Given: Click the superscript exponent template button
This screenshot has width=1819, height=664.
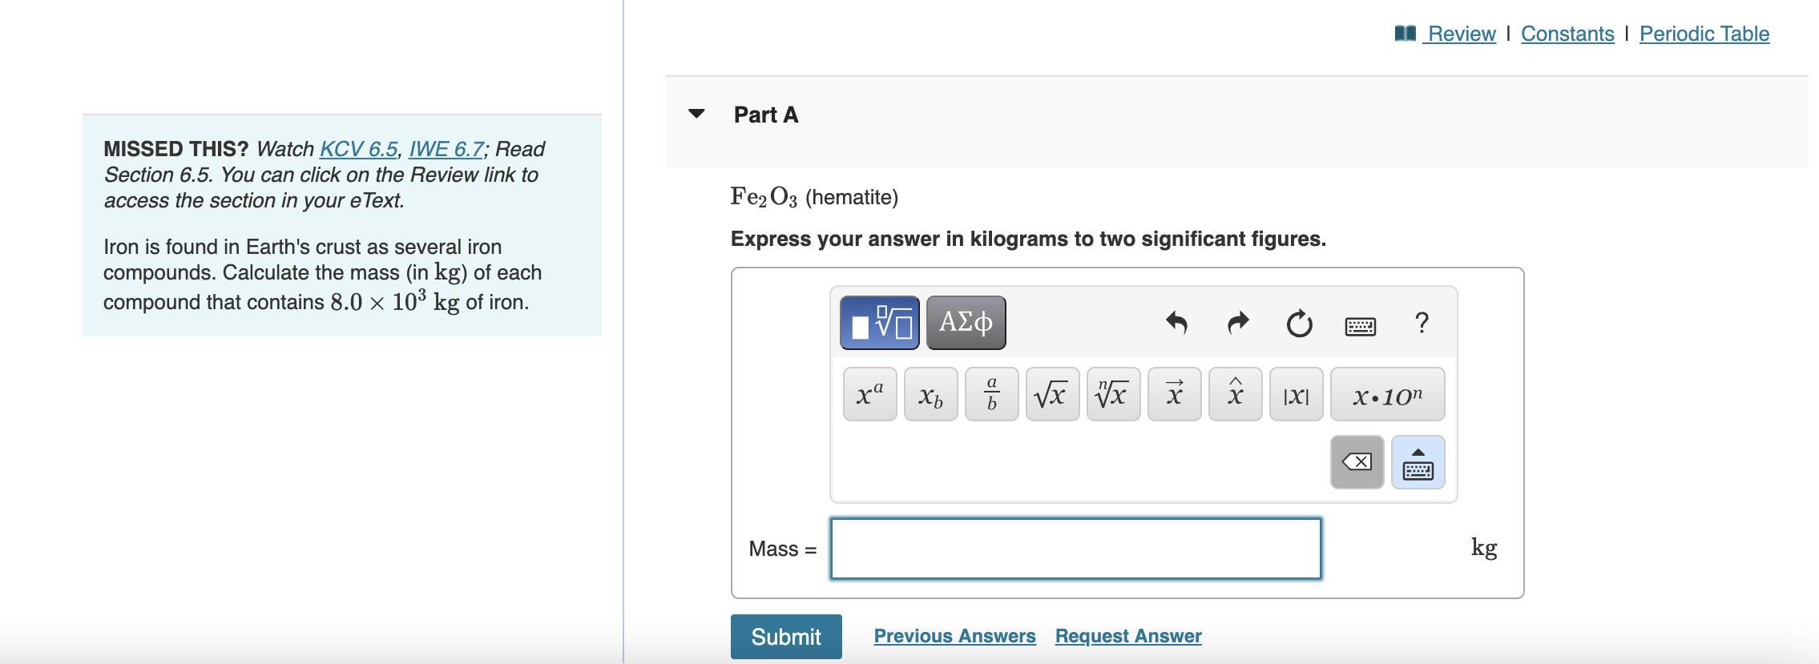Looking at the screenshot, I should [x=869, y=394].
